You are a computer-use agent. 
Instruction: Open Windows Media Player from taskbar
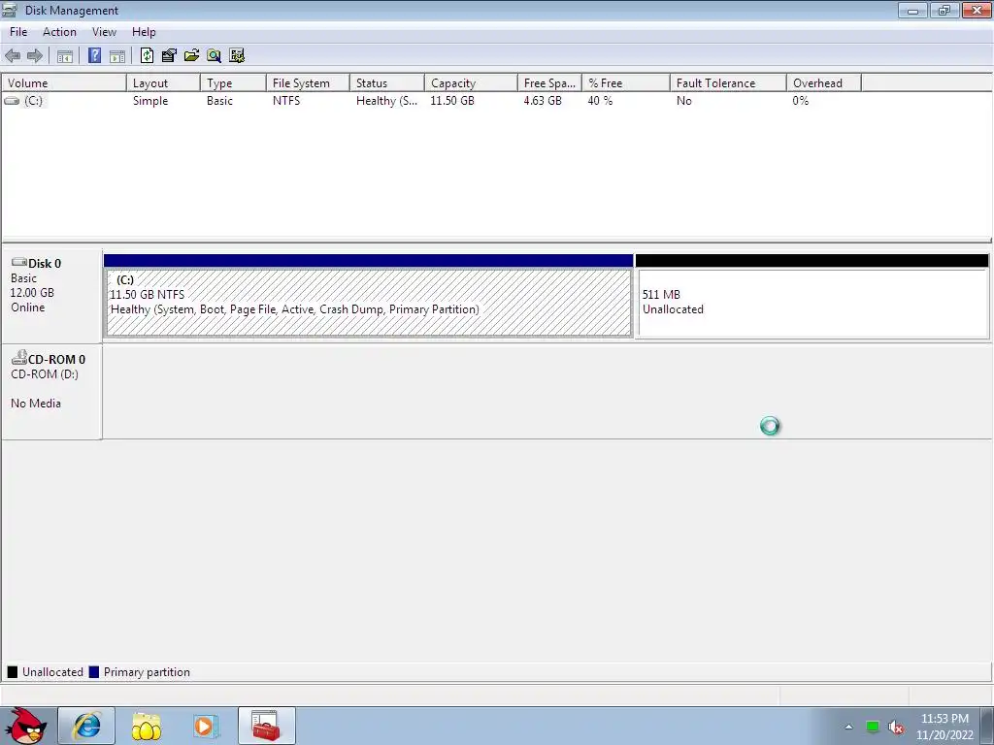pyautogui.click(x=205, y=726)
